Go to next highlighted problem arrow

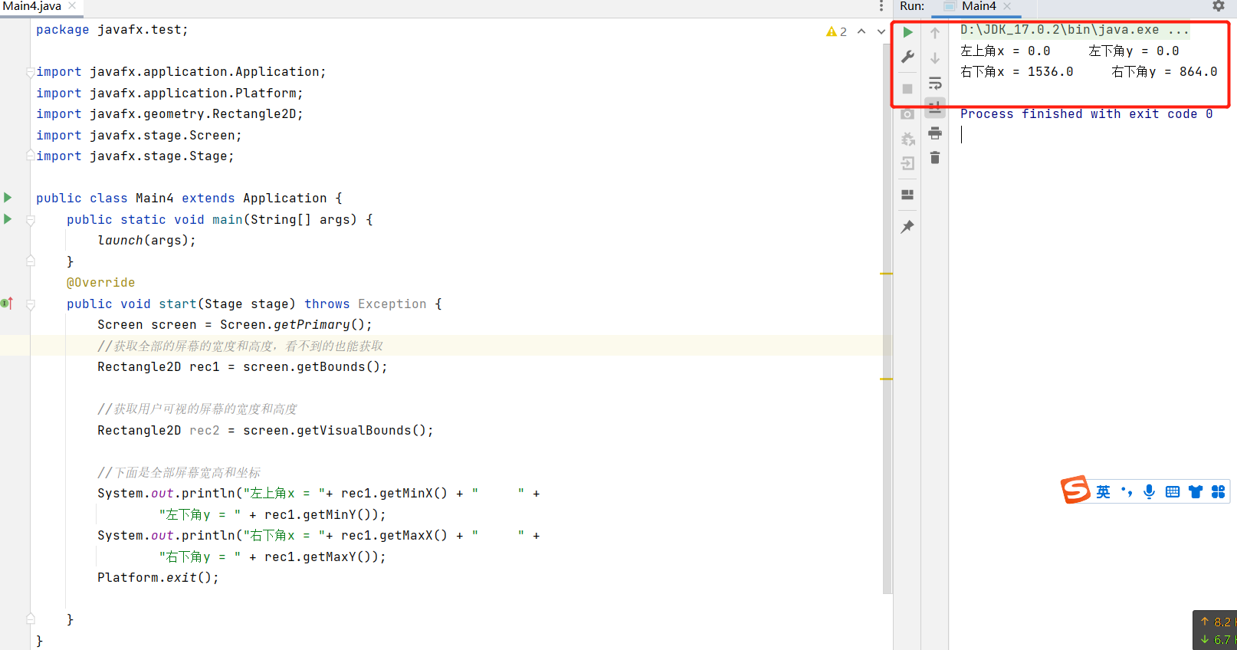click(x=881, y=31)
